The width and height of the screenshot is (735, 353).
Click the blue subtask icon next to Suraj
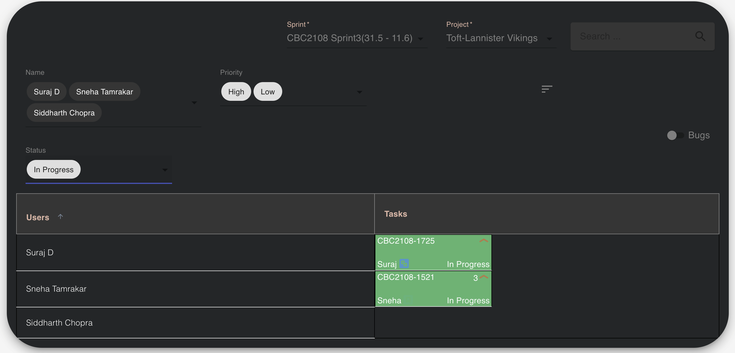point(404,263)
